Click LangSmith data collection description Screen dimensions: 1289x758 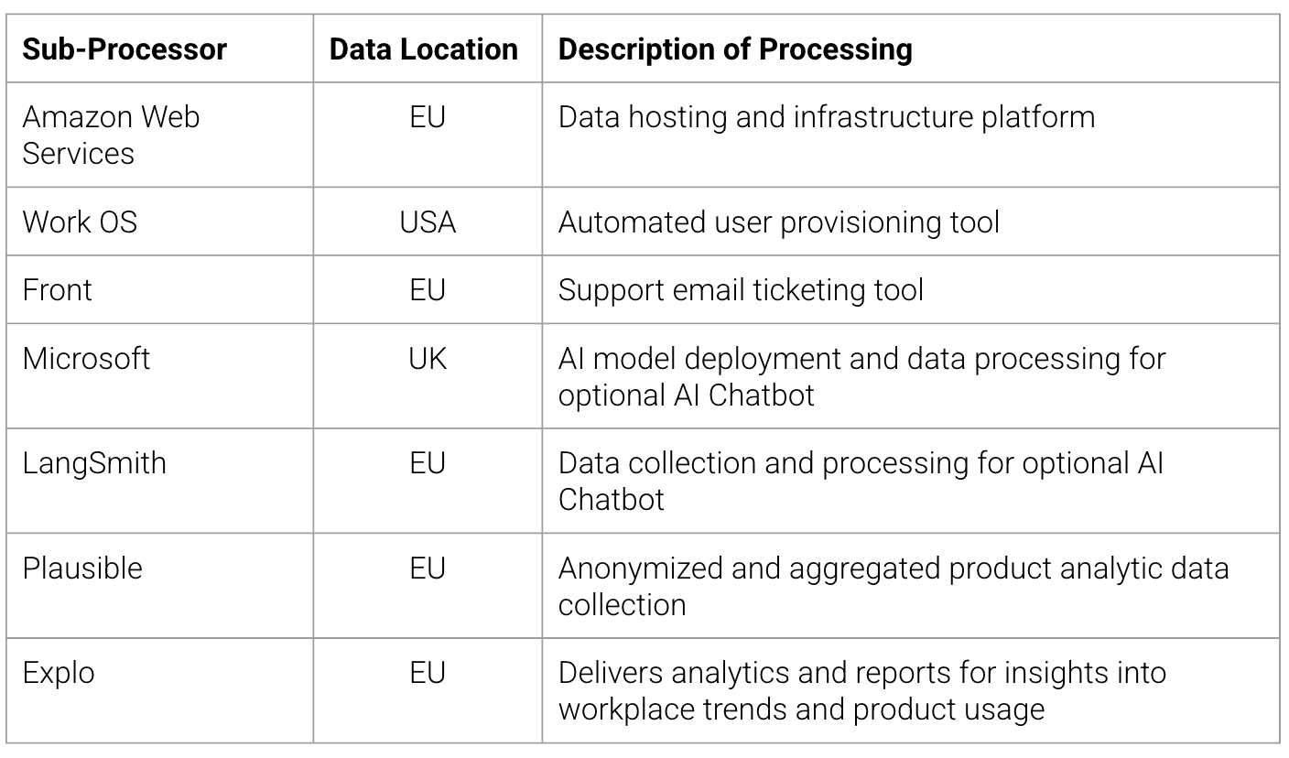pyautogui.click(x=861, y=481)
